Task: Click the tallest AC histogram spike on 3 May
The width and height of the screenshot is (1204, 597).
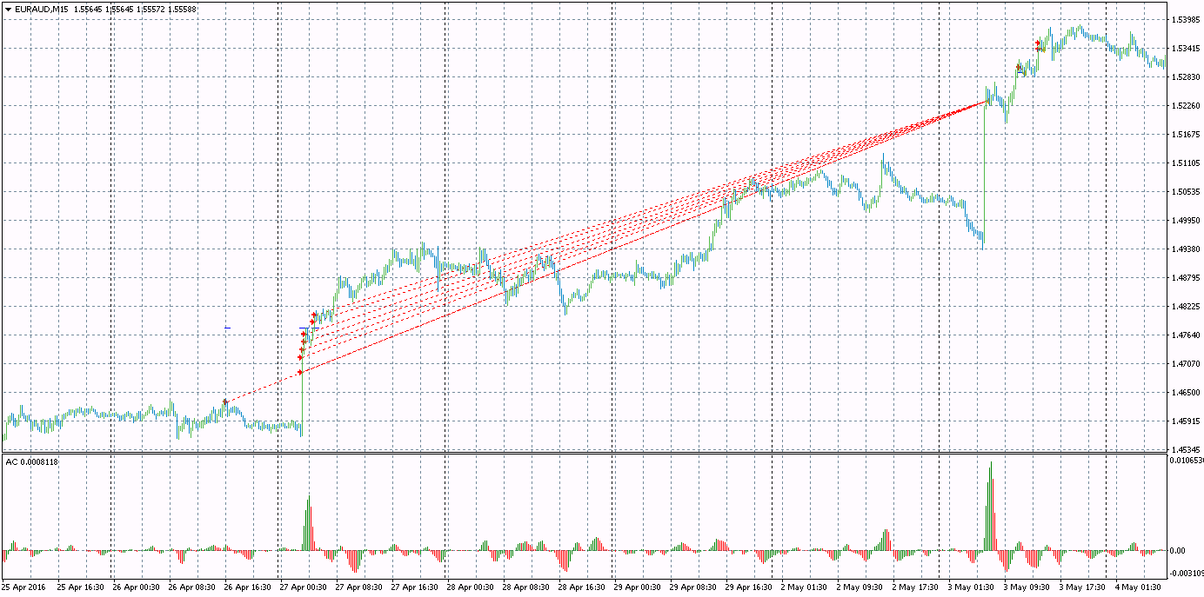Action: coord(991,506)
